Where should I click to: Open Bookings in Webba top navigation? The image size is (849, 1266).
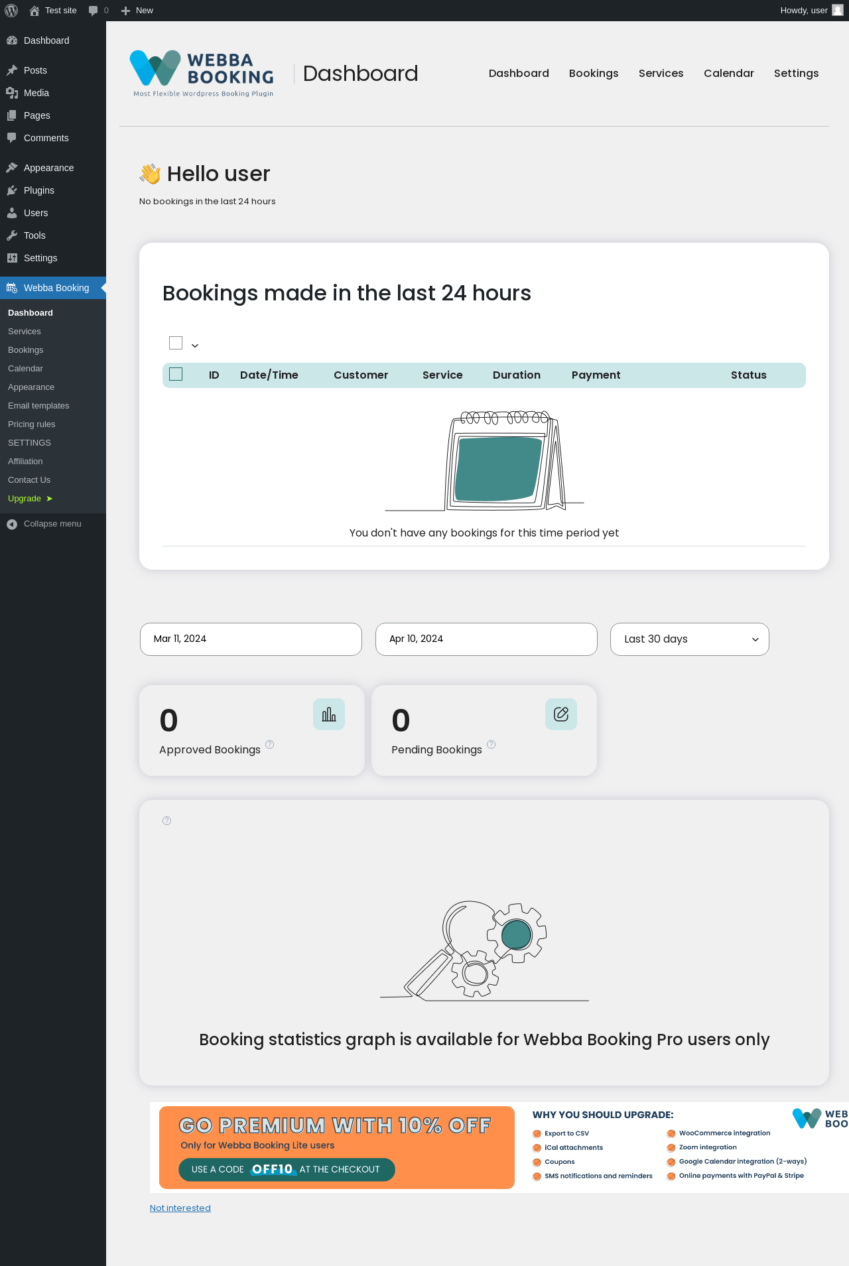coord(594,74)
